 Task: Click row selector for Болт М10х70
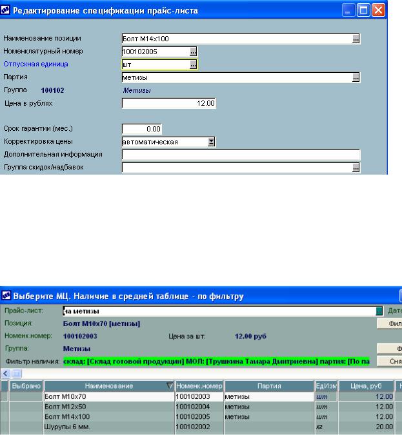pyautogui.click(x=5, y=396)
